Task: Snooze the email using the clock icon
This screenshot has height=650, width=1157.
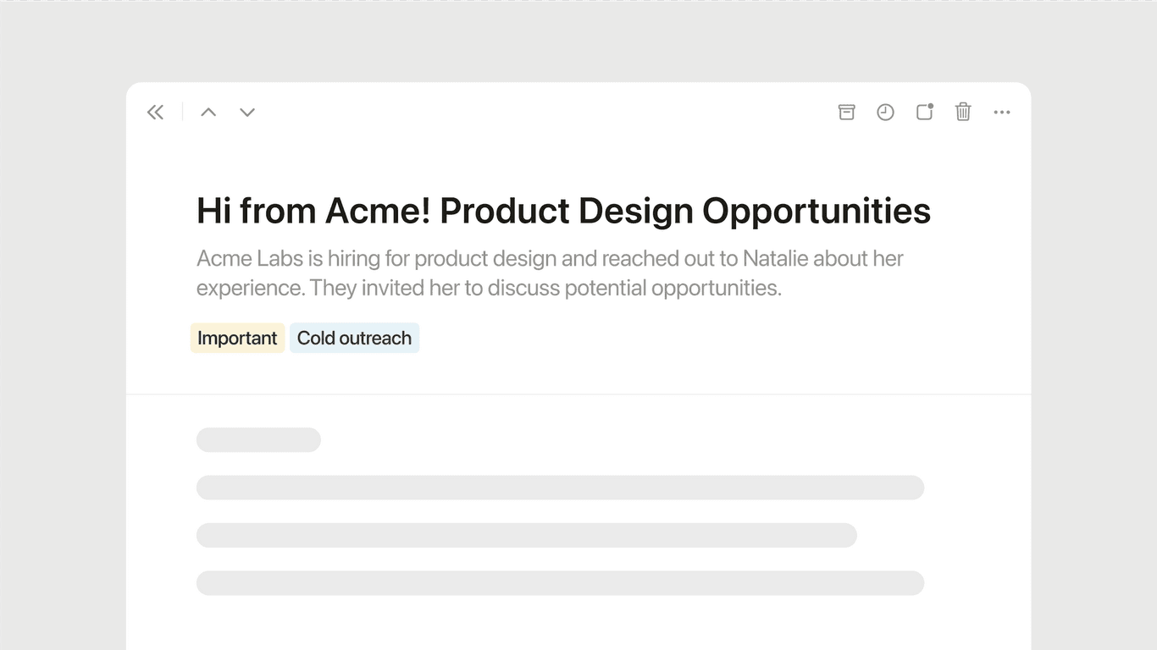Action: coord(885,112)
